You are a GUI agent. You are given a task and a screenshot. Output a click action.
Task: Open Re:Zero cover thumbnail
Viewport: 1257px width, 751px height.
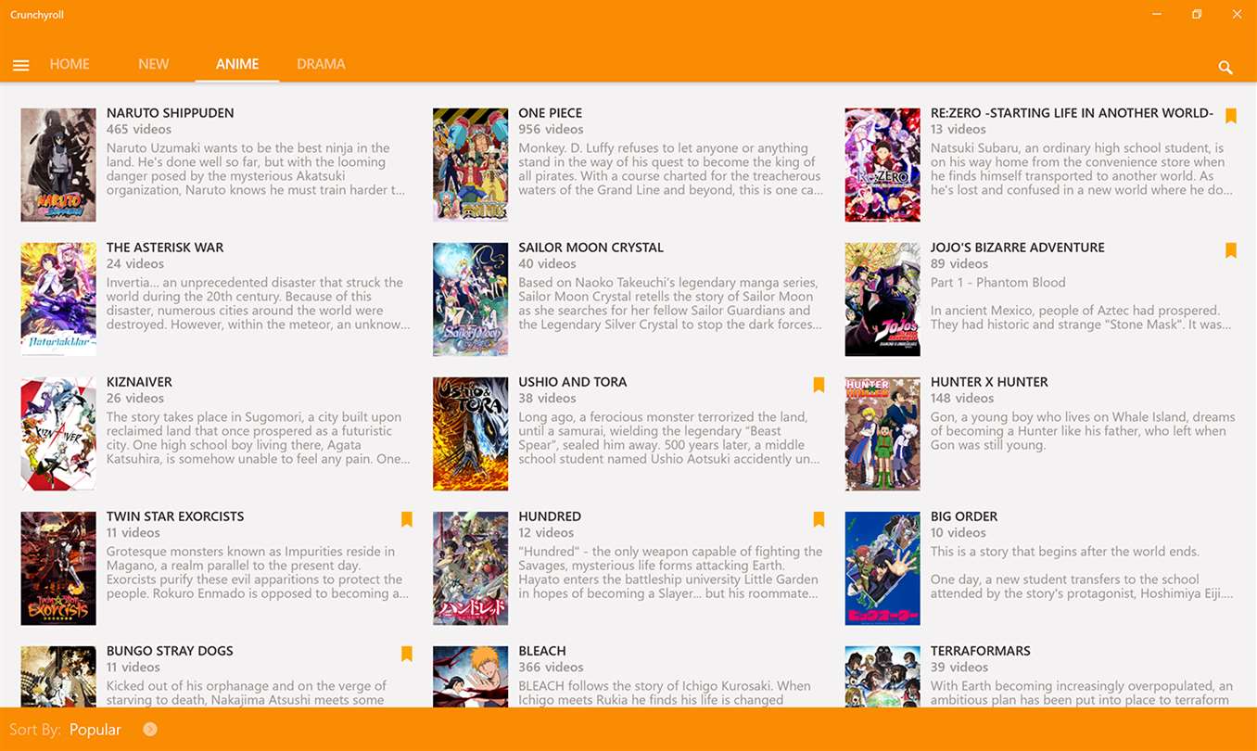(x=882, y=165)
